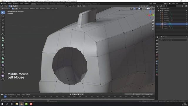Toggle proportional editing in the header
This screenshot has height=106, width=188.
(x=84, y=6)
